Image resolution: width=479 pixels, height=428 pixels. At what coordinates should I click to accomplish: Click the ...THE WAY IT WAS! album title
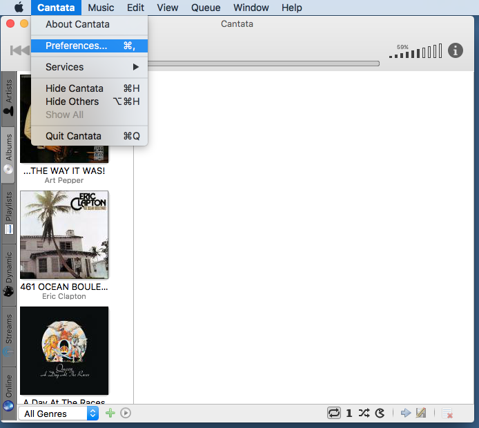pos(64,171)
